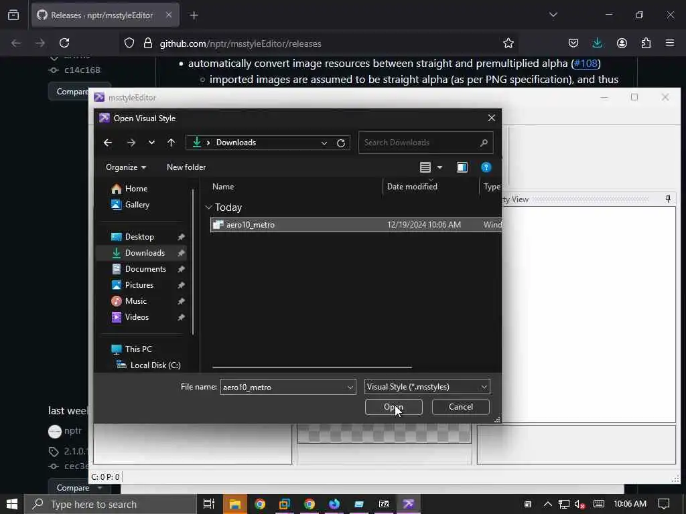Viewport: 686px width, 514px height.
Task: Open the Organize menu
Action: [125, 167]
